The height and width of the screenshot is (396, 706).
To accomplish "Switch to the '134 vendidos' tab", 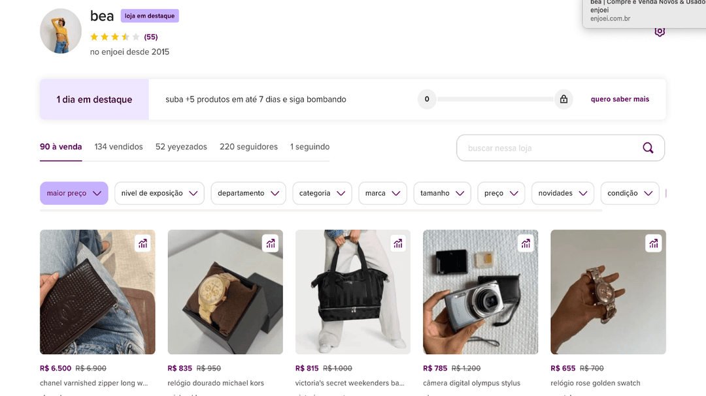I will pyautogui.click(x=118, y=147).
